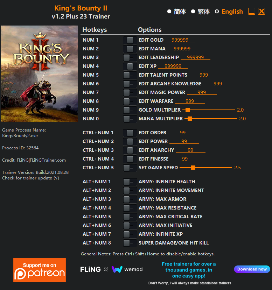Click the Edit Leadership value field
The image size is (272, 290).
coord(195,57)
